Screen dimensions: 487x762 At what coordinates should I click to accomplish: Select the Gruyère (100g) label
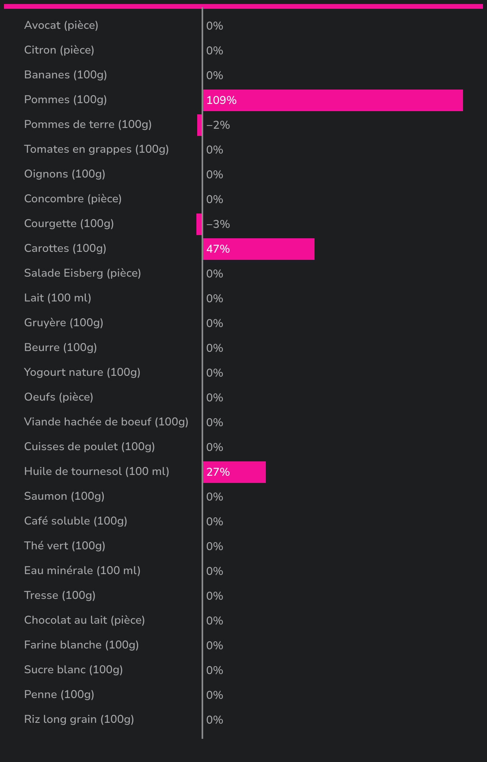(x=63, y=323)
